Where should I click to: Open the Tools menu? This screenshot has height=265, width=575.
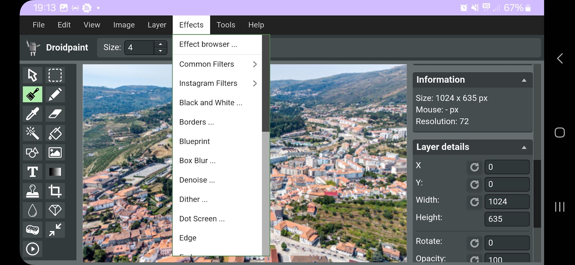coord(226,25)
